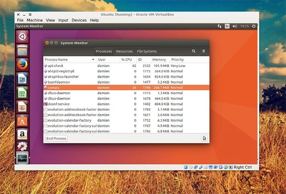Click the VirtualBox optical disk status icon
Screen dimensions: 286x194
click(191, 167)
